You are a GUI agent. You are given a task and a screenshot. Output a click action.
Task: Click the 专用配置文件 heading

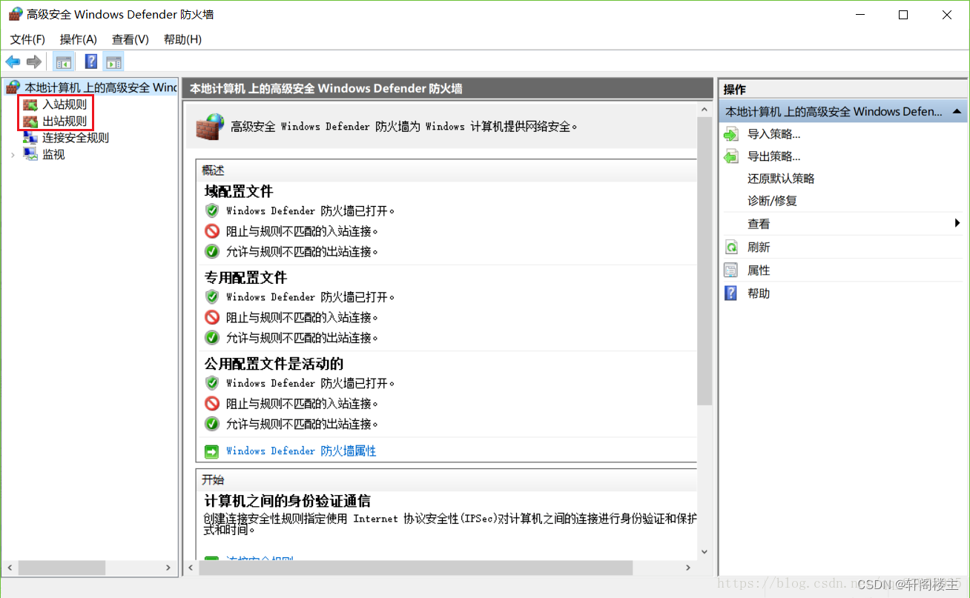click(x=245, y=278)
